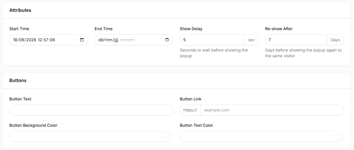
Task: Open Start Time calendar picker icon
Action: (82, 40)
